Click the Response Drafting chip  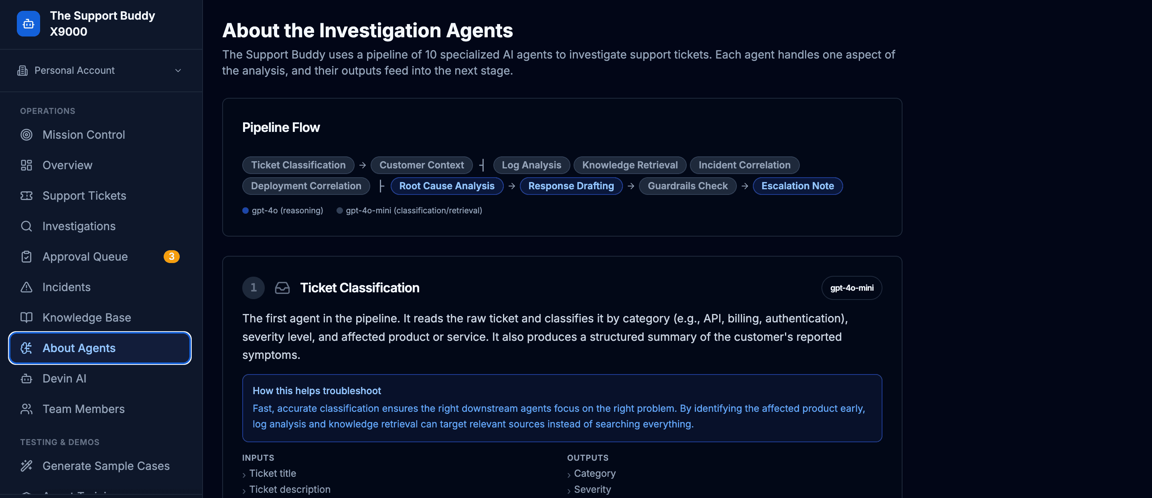pyautogui.click(x=571, y=186)
